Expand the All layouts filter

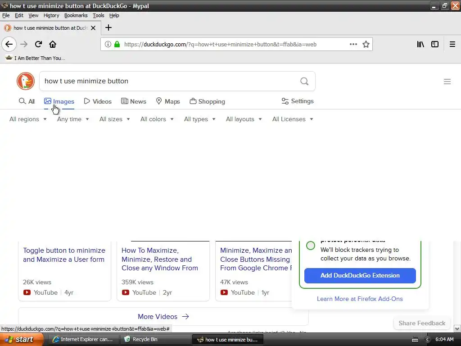(x=244, y=119)
